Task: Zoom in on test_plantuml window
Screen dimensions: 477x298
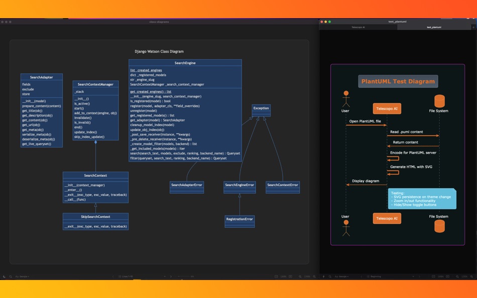Action: [472, 277]
